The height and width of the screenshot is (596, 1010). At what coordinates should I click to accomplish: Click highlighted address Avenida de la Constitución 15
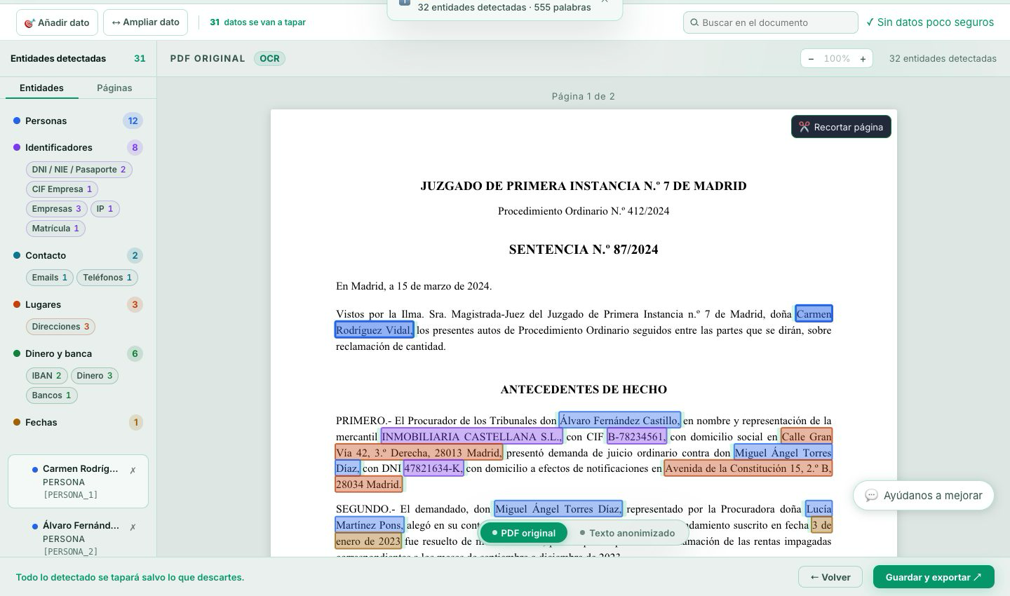tap(748, 468)
